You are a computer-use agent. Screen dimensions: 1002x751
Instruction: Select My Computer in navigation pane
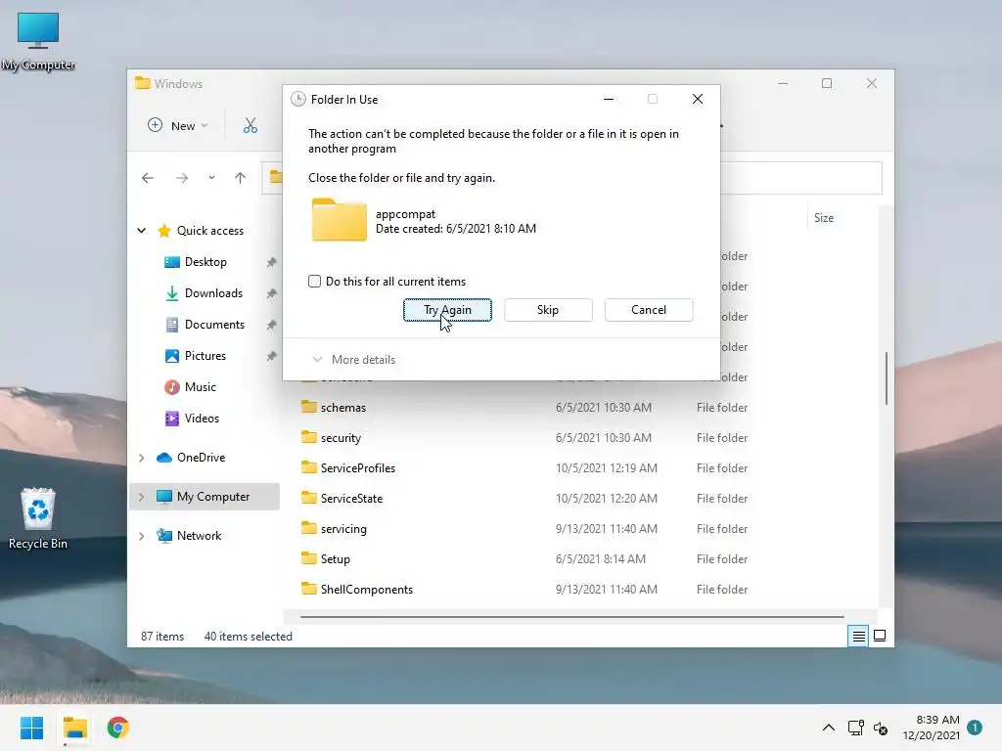pyautogui.click(x=204, y=496)
